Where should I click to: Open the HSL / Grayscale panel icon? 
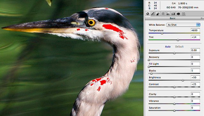click(x=163, y=14)
